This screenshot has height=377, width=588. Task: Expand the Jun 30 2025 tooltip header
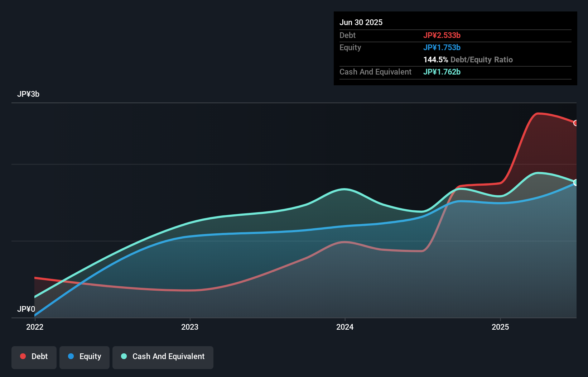click(361, 22)
